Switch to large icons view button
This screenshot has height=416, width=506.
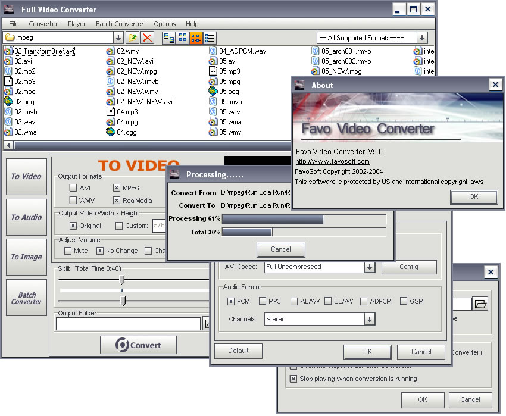coord(169,37)
